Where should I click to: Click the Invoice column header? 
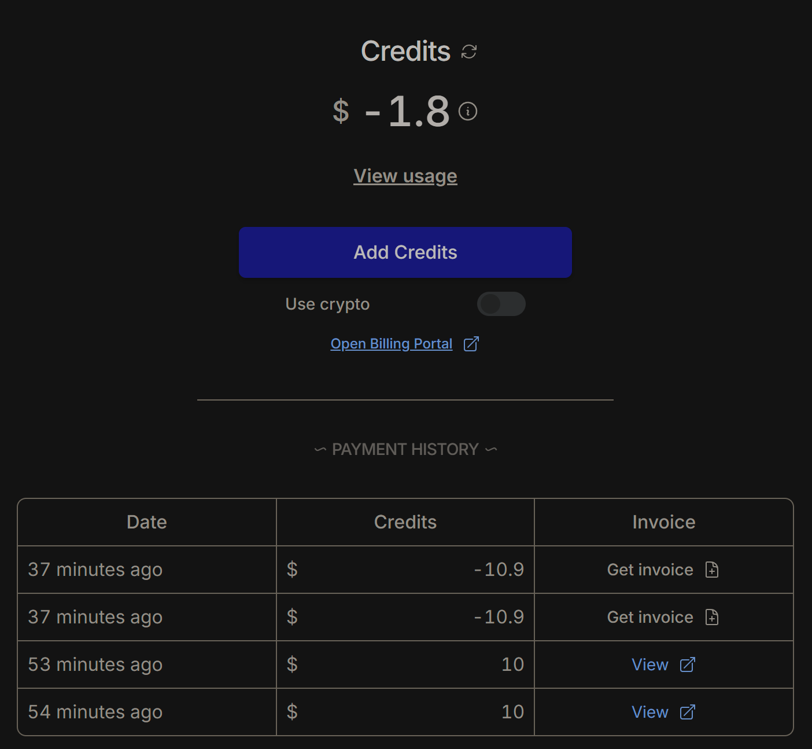point(664,522)
